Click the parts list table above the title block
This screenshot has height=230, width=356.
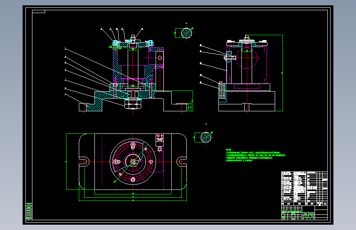[x=304, y=188]
